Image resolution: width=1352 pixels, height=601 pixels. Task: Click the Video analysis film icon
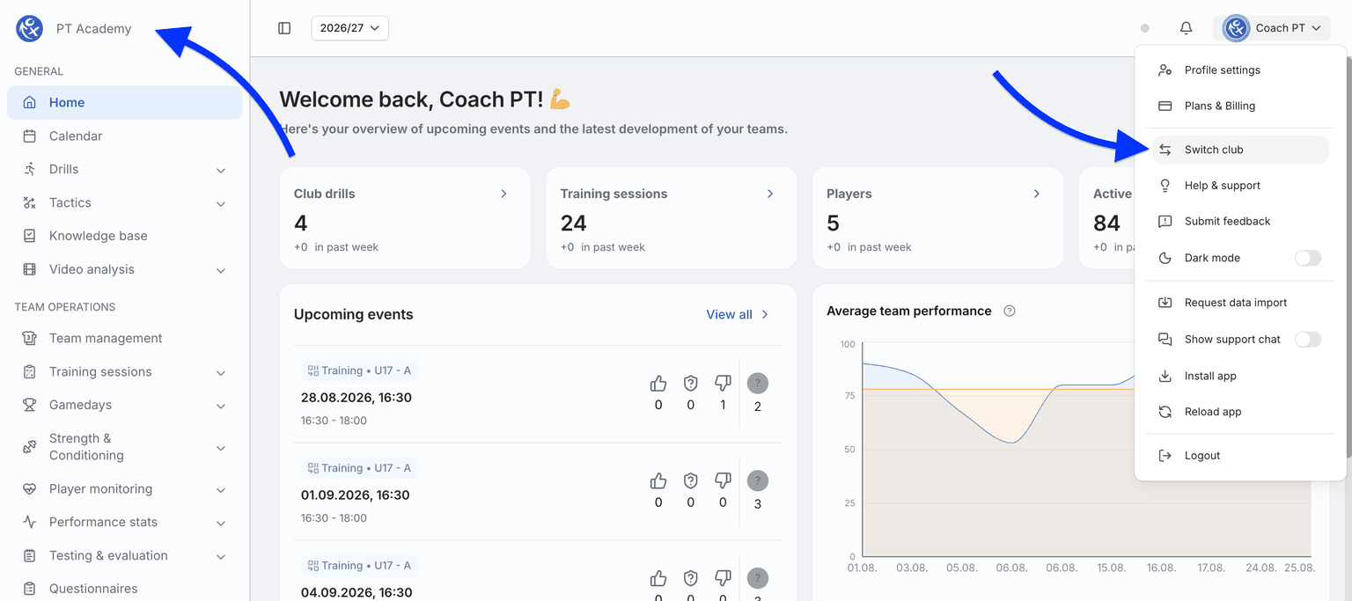[x=30, y=269]
